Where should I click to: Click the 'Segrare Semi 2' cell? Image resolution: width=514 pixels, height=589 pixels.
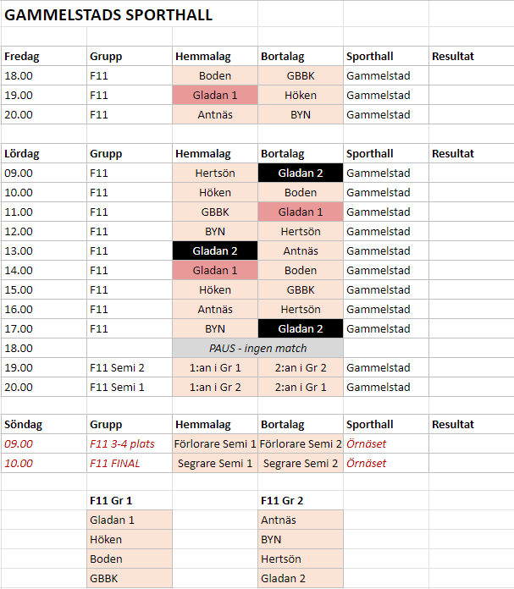(x=301, y=464)
